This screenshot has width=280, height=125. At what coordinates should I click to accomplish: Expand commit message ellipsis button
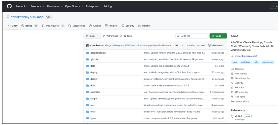click(177, 45)
